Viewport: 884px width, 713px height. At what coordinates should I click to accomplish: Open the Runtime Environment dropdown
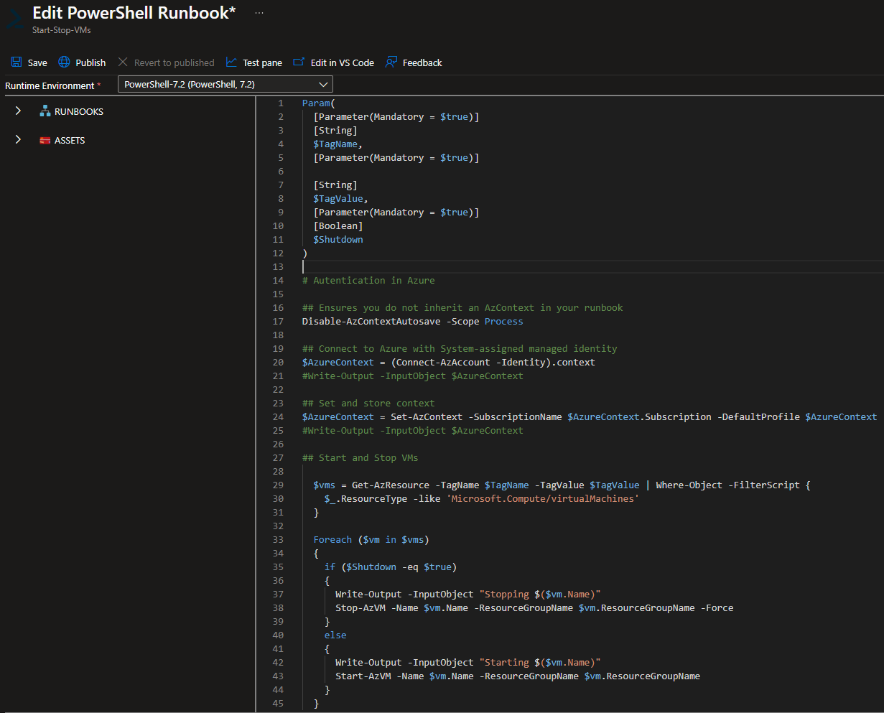(225, 85)
